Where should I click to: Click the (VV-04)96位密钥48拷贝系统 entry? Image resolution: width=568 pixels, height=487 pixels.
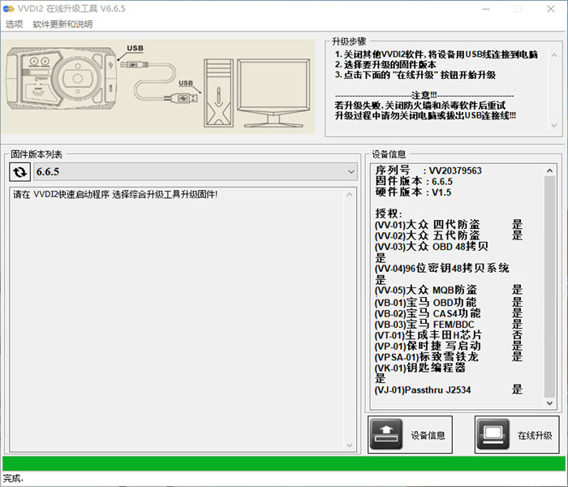pos(441,269)
